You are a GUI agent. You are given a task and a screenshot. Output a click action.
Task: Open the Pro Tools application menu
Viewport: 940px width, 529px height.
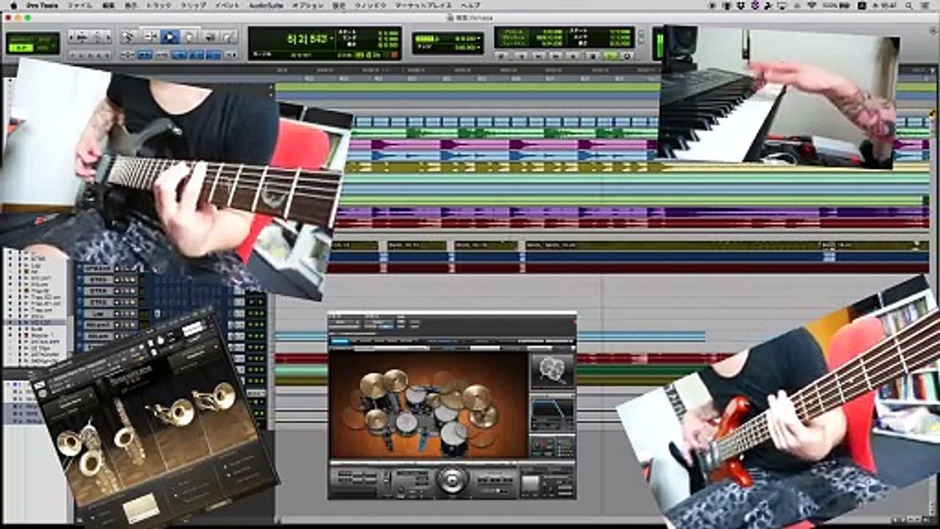[42, 5]
